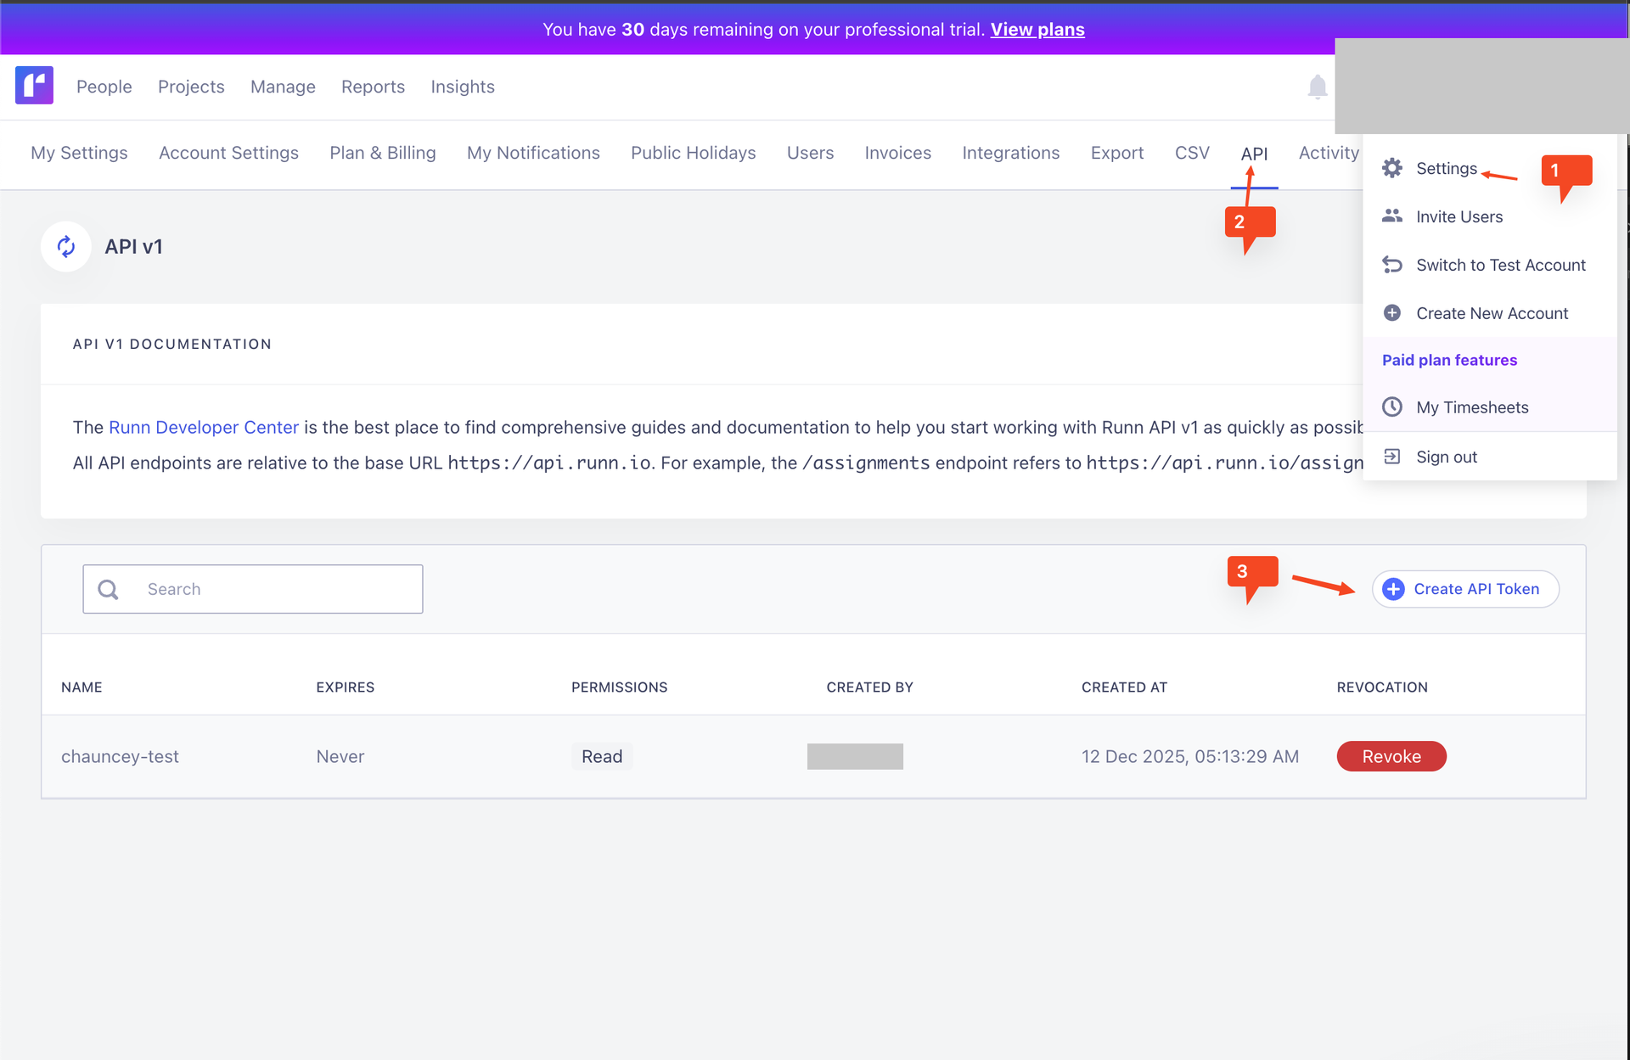
Task: Switch to the Account Settings tab
Action: tap(228, 153)
